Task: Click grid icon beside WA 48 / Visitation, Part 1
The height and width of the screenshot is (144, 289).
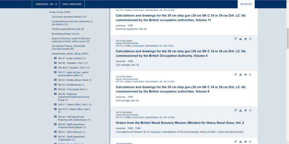Action: click(55, 63)
